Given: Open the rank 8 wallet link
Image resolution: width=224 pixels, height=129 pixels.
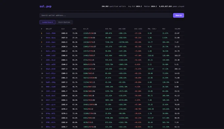Looking at the screenshot, I should coord(51,64).
